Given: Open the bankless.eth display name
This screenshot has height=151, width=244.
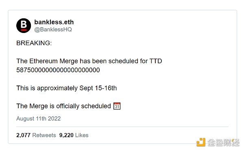Looking at the screenshot, I should point(54,22).
